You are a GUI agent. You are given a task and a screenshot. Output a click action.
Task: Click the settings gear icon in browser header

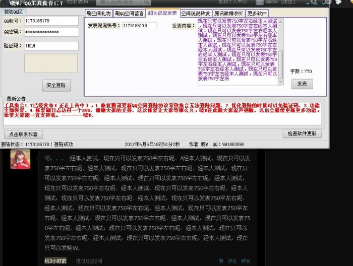(x=314, y=3)
